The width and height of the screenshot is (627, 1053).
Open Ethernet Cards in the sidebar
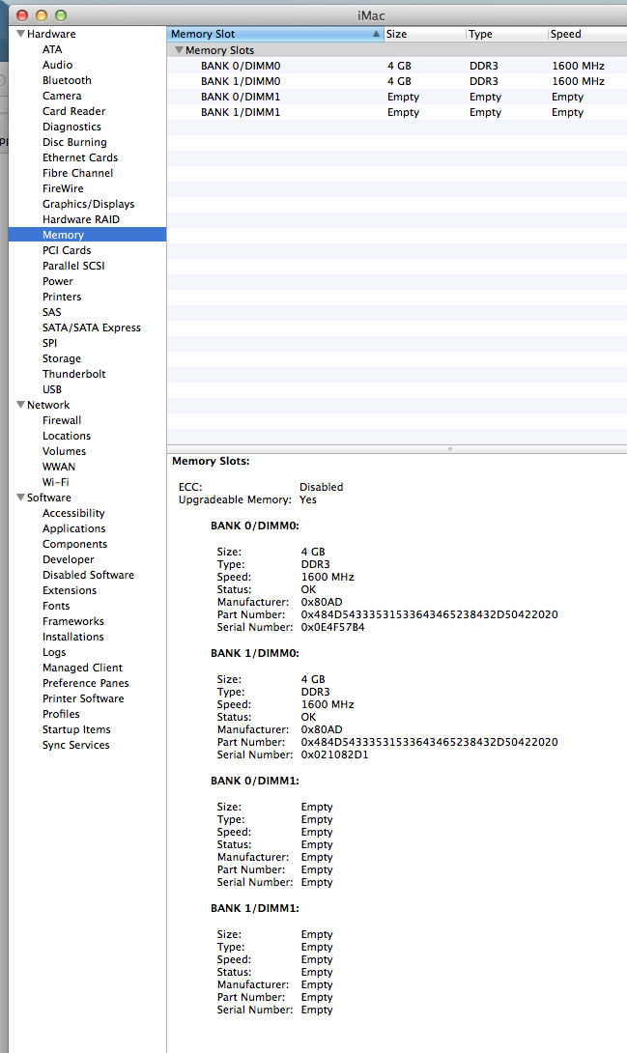80,157
